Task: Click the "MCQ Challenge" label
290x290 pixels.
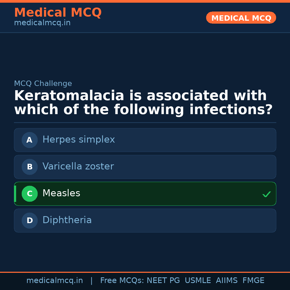Action: click(x=43, y=84)
